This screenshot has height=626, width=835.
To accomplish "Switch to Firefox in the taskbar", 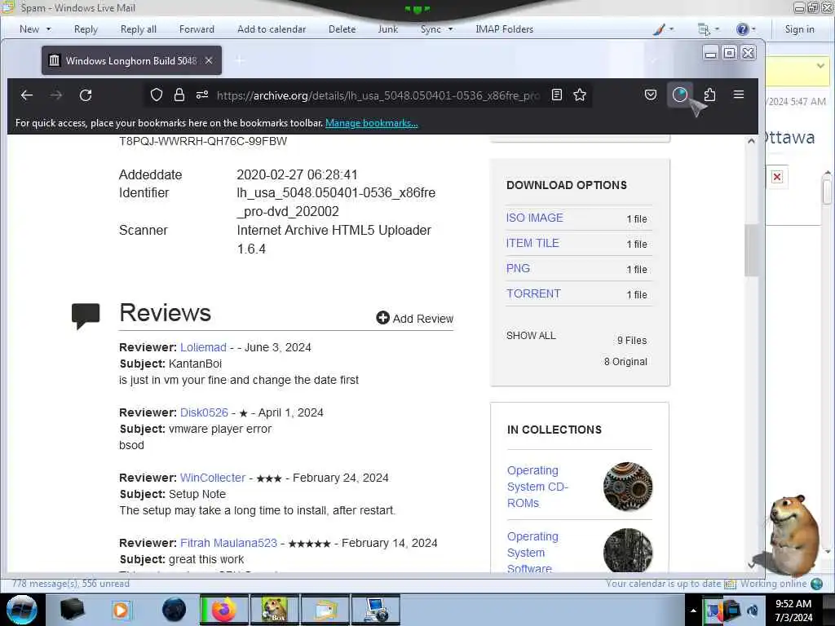I will 223,610.
